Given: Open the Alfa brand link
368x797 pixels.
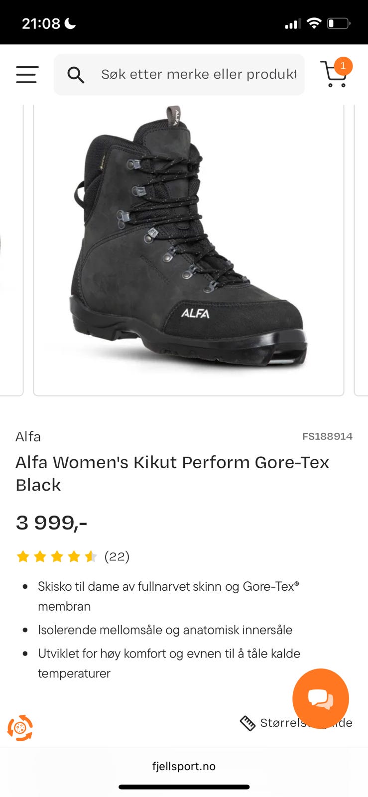Looking at the screenshot, I should pyautogui.click(x=28, y=437).
